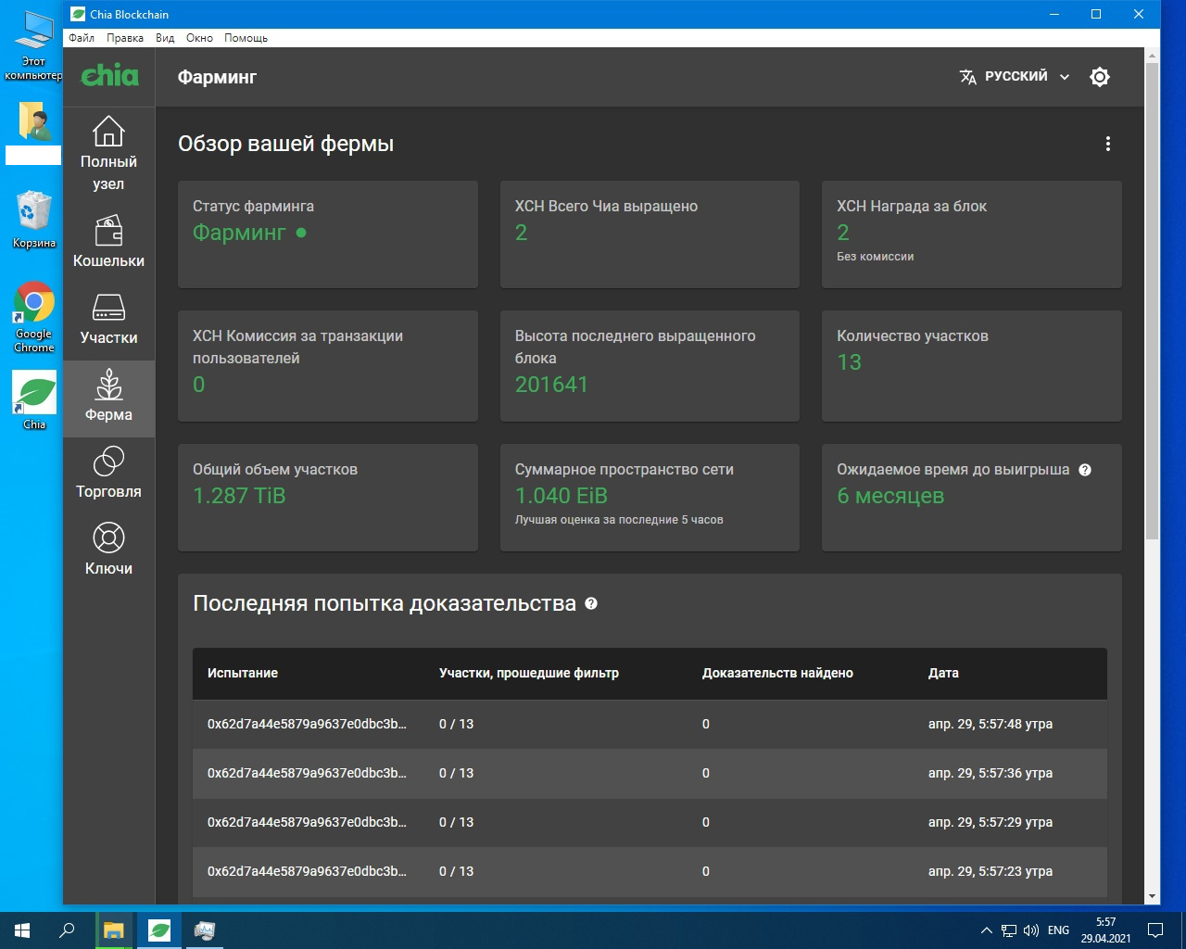1186x949 pixels.
Task: Click the date апр. 29, 5:57:36 утра
Action: tap(990, 773)
